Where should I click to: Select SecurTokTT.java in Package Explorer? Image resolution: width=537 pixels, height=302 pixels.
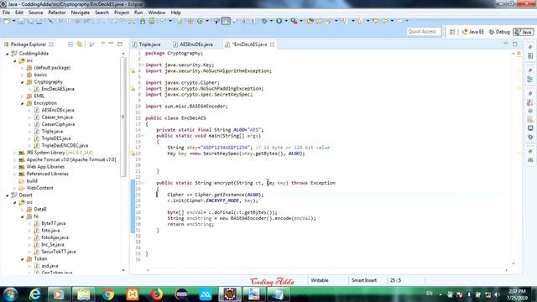(59, 252)
